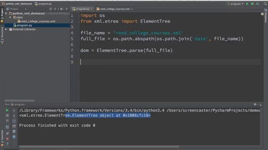Open the Database tool window tab
Screen dimensions: 268x150
coord(266,16)
